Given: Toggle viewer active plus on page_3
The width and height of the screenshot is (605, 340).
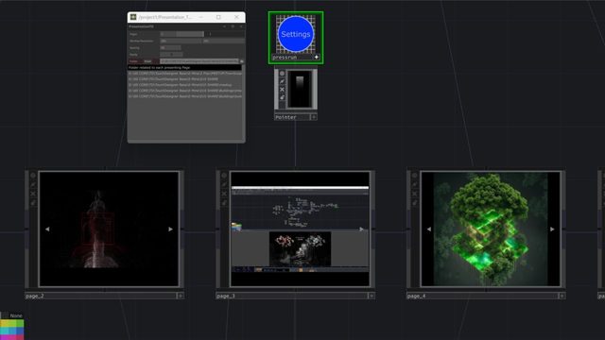Looking at the screenshot, I should (x=372, y=296).
